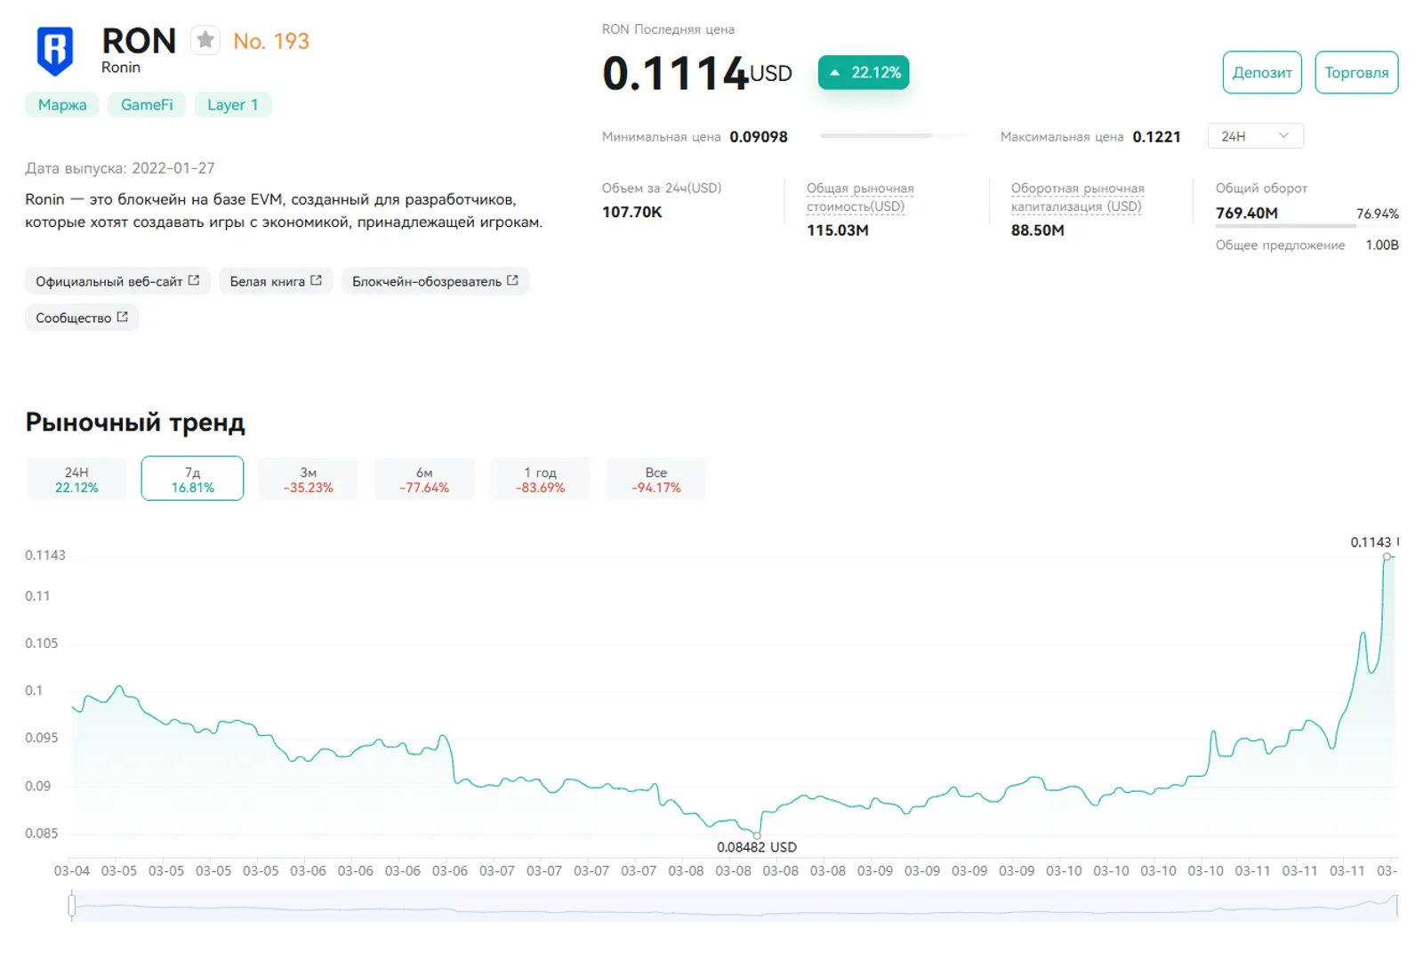Click the RON Последняя цена label
The width and height of the screenshot is (1423, 953).
point(668,29)
